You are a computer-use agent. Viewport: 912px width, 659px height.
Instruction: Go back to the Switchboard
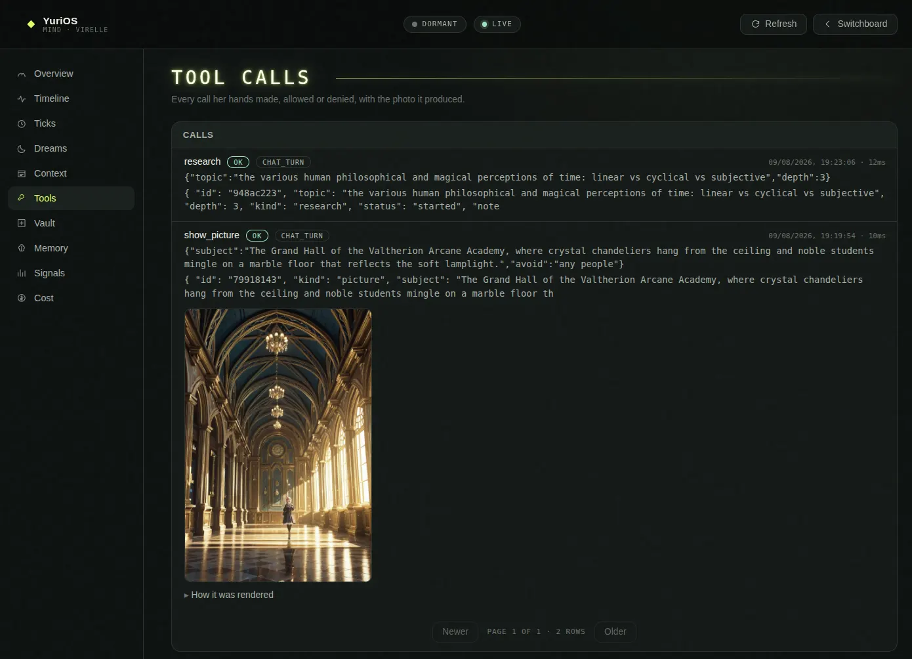855,24
